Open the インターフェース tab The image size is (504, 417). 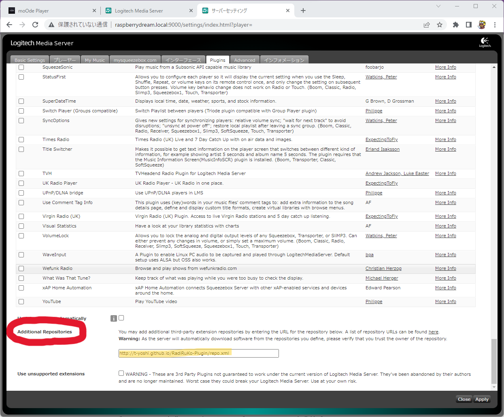pyautogui.click(x=183, y=60)
